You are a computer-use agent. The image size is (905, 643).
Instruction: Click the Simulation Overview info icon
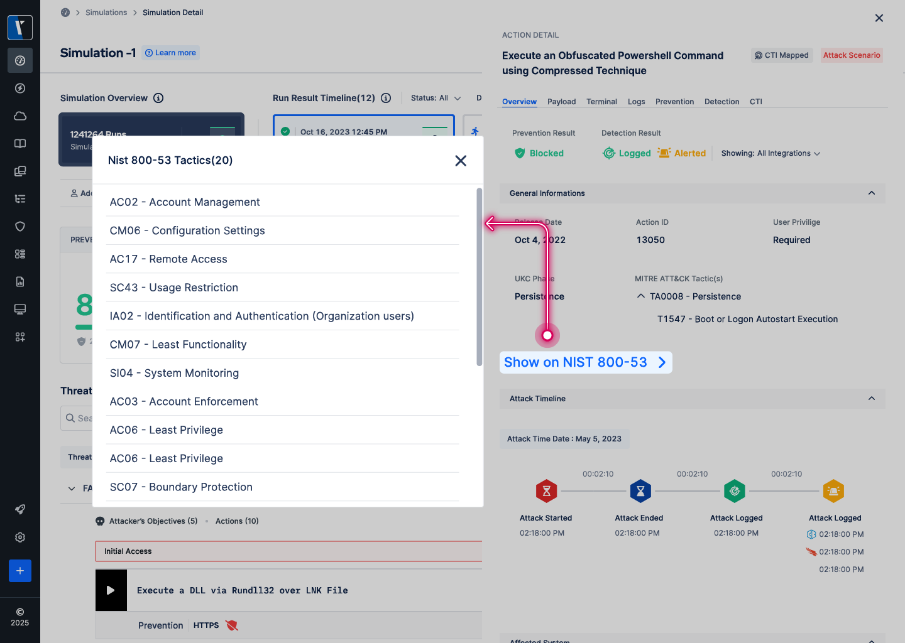tap(158, 98)
